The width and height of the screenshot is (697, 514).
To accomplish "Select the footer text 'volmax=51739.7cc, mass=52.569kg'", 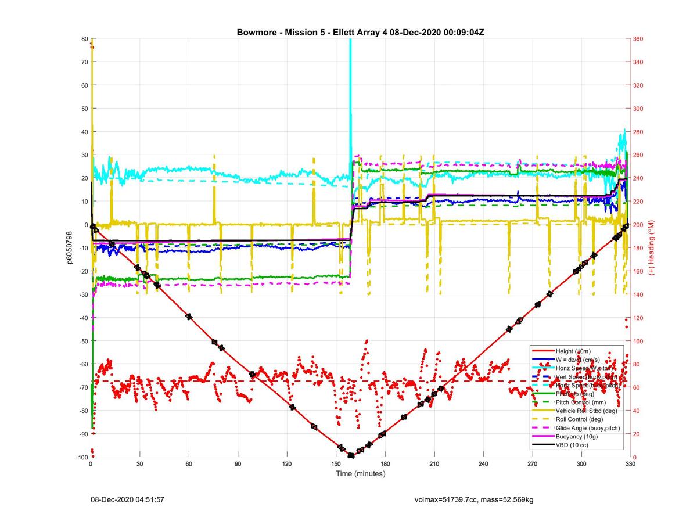I will [474, 499].
